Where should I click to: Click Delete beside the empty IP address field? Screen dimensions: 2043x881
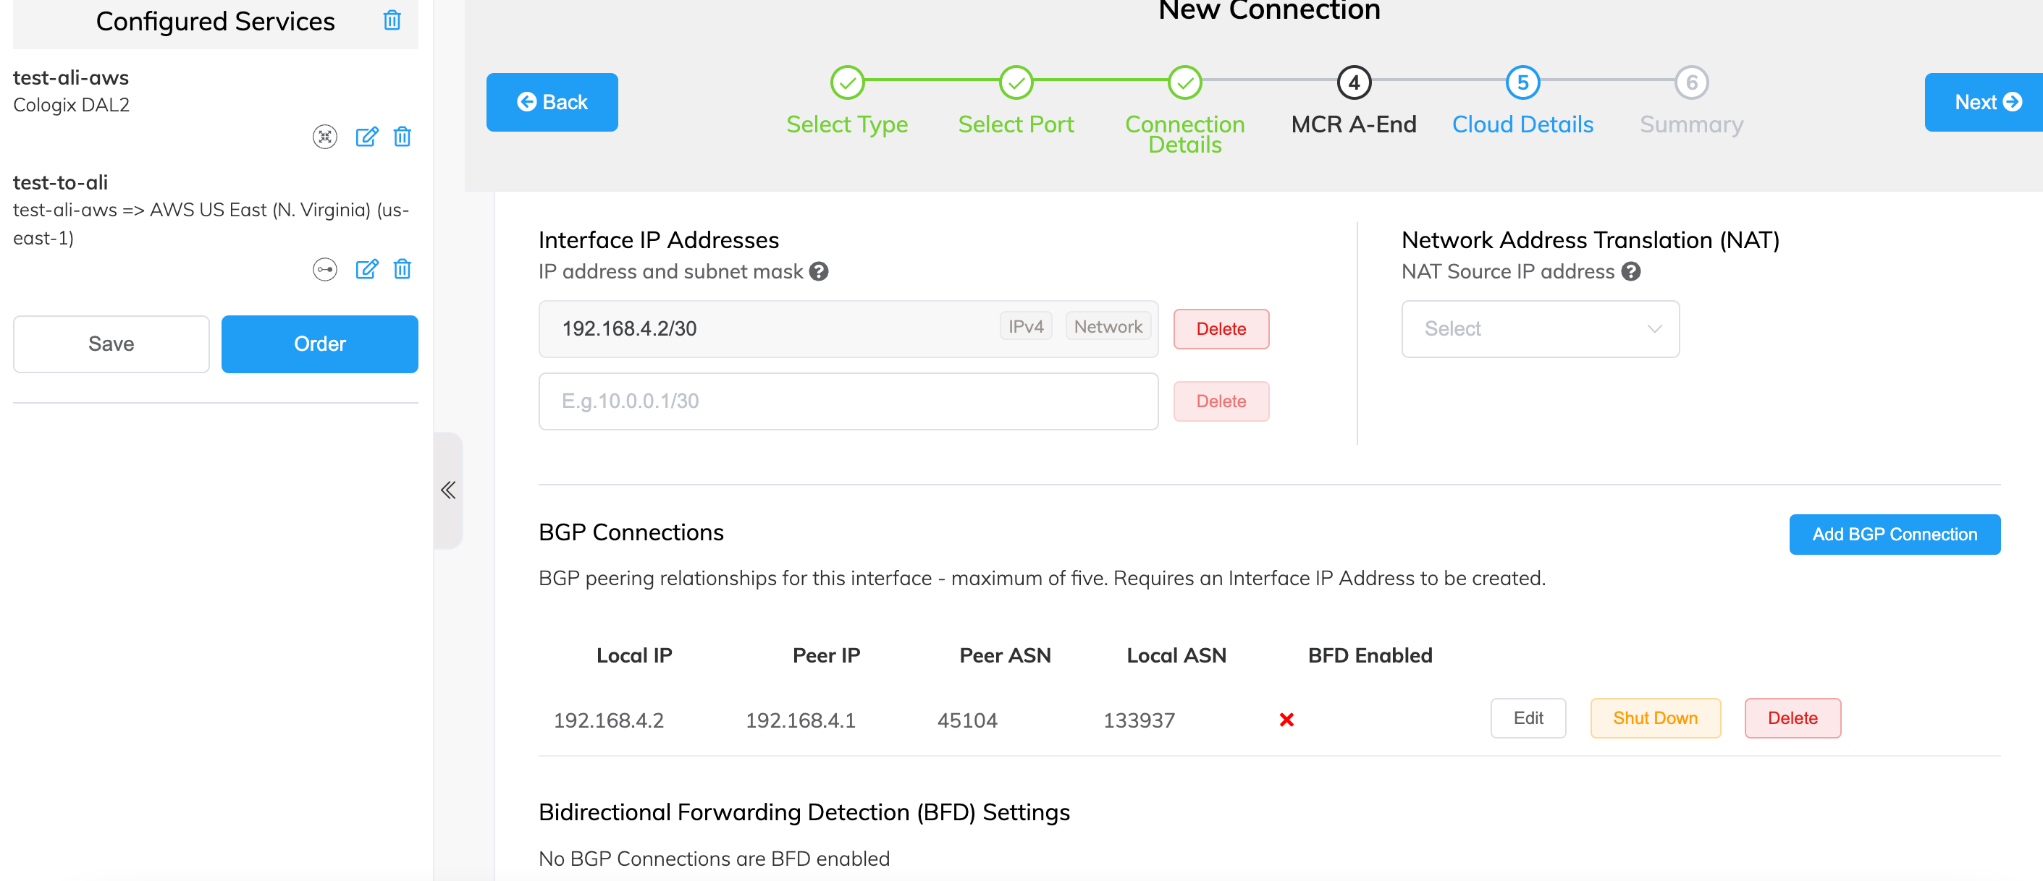[1221, 401]
